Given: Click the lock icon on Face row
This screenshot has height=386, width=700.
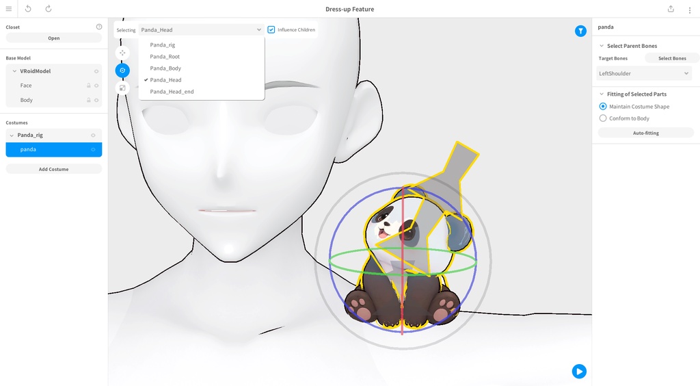Looking at the screenshot, I should coord(88,86).
